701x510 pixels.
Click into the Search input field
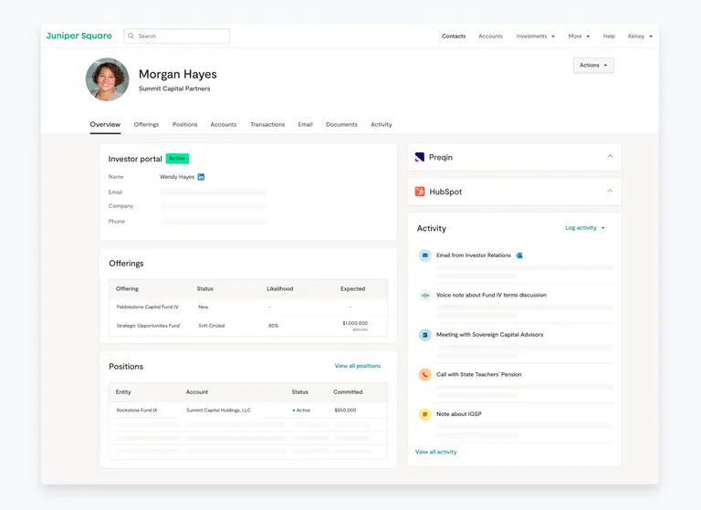tap(181, 36)
